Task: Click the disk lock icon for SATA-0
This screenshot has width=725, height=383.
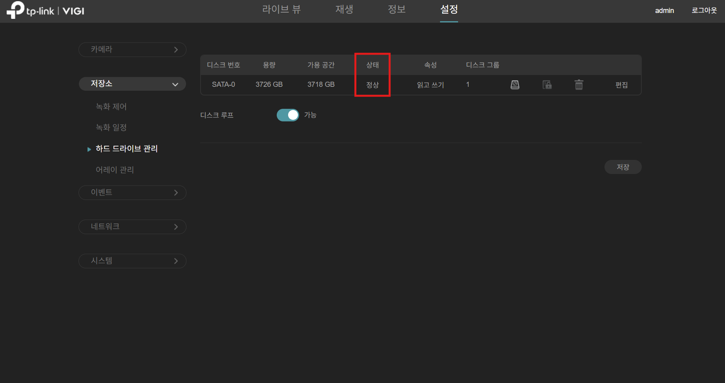Action: pos(547,84)
